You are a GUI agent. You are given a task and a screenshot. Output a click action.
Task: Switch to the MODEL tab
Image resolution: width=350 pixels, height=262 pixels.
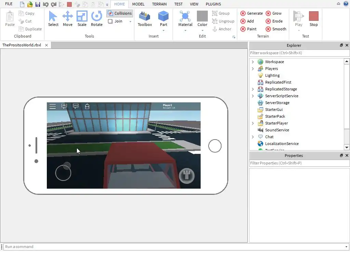[x=138, y=4]
